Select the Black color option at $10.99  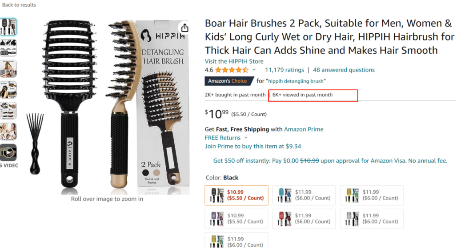tap(237, 195)
